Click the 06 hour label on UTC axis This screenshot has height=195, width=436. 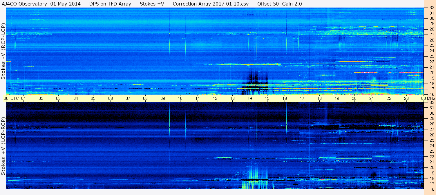click(x=111, y=98)
